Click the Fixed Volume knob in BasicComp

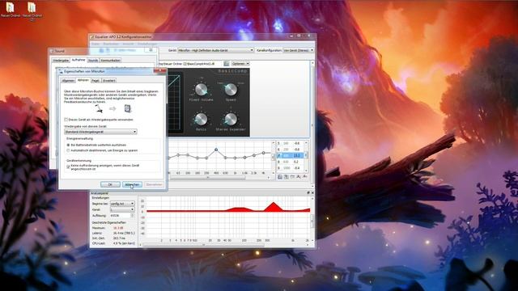coord(201,89)
